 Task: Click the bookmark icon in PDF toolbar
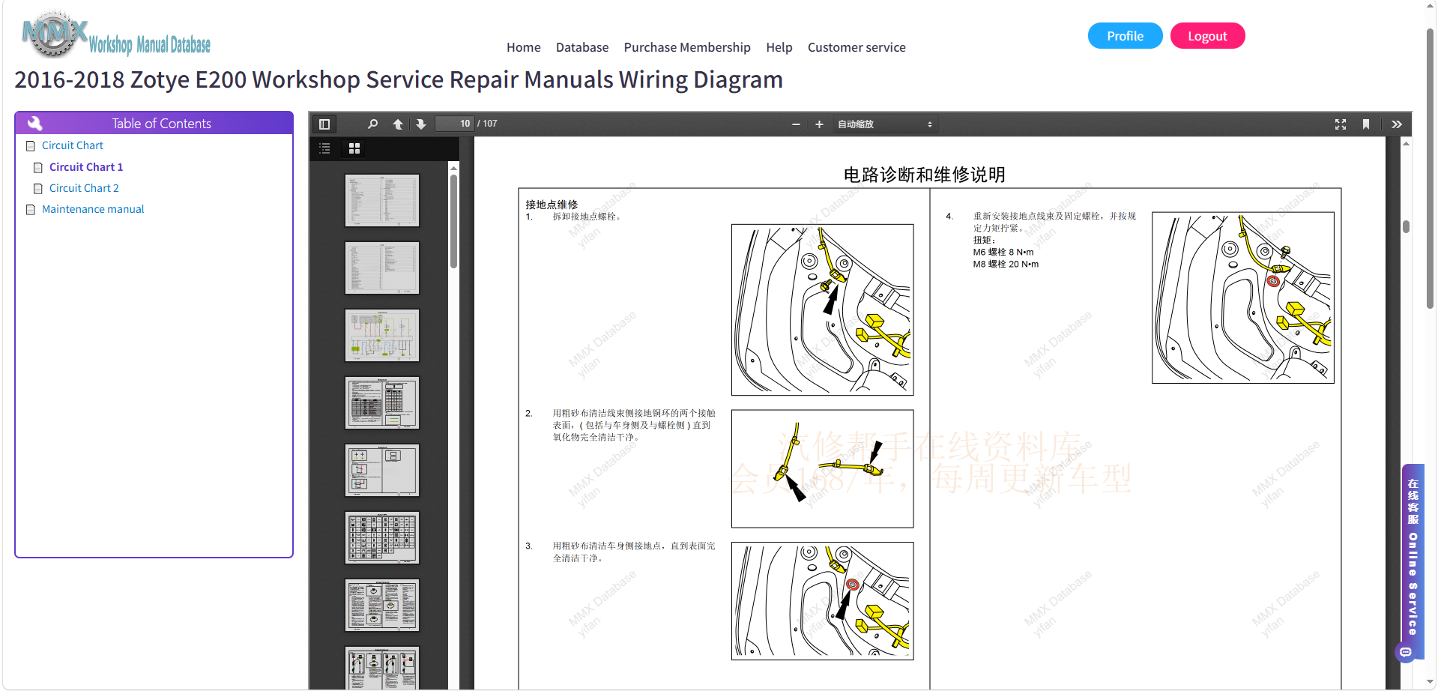coord(1366,124)
